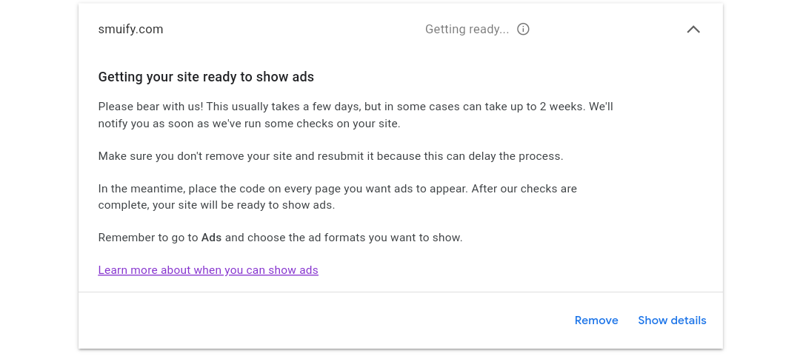Collapse the smuify.com site card
Viewport: 800px width, 356px height.
pyautogui.click(x=693, y=30)
